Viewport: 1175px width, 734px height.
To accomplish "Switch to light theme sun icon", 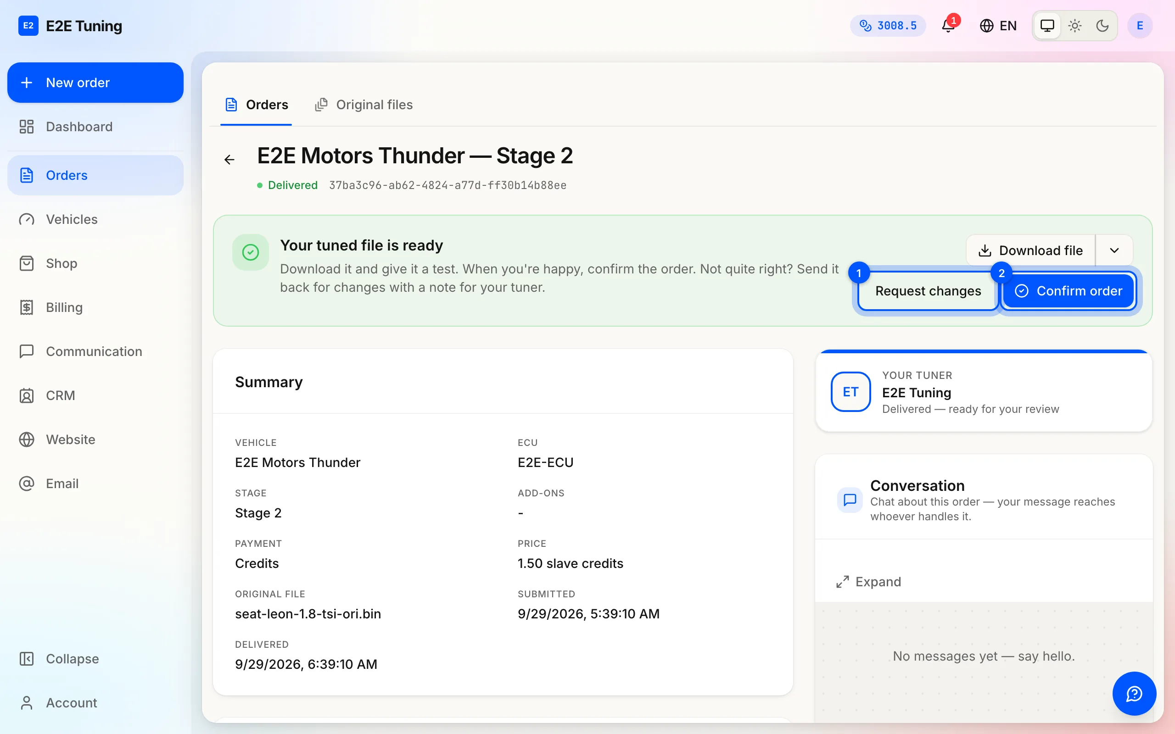I will tap(1075, 26).
